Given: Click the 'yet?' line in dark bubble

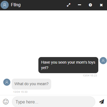Looking at the screenshot, I should 45,68.
